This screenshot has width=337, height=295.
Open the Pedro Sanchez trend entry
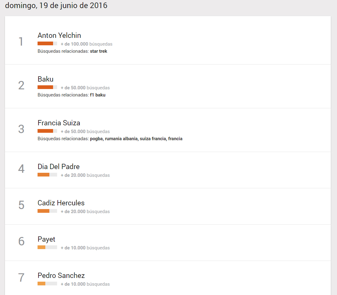(x=61, y=275)
